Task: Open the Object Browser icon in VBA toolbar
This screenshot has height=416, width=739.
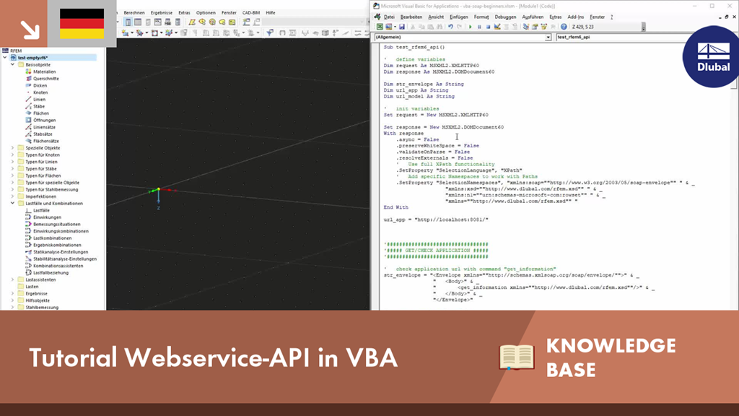Action: tap(544, 27)
